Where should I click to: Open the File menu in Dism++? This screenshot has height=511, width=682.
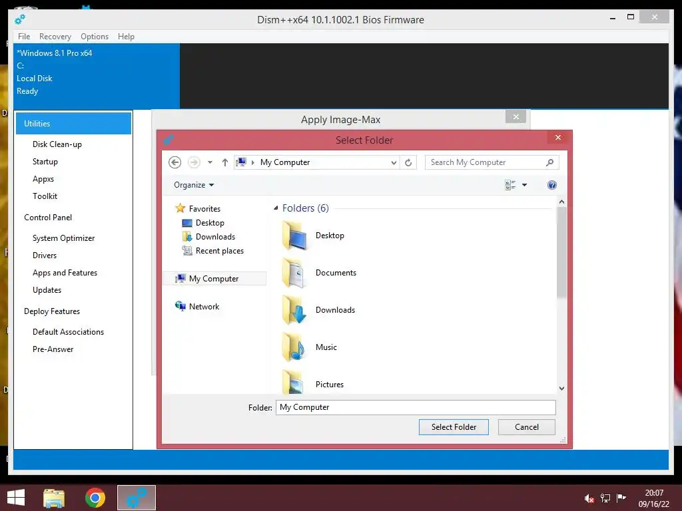pos(24,37)
